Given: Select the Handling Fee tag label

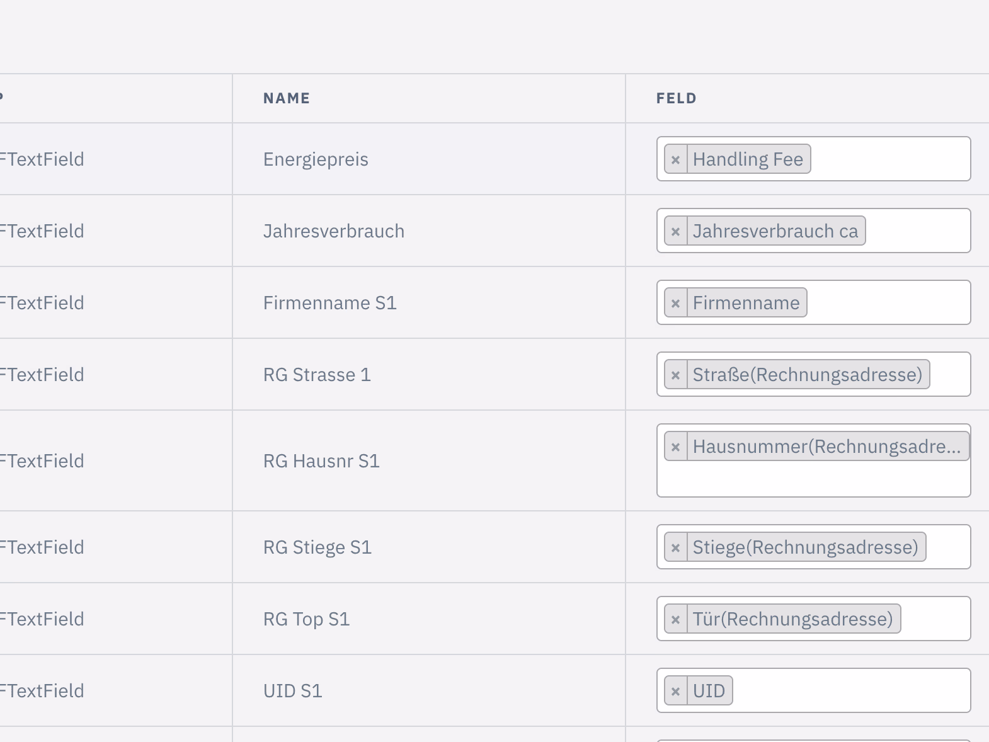Looking at the screenshot, I should [x=748, y=159].
